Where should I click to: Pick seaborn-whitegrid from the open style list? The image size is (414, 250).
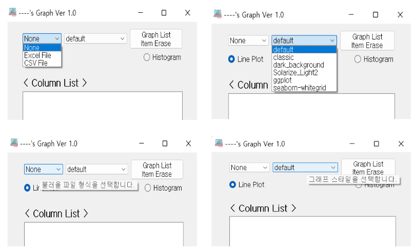[x=304, y=88]
